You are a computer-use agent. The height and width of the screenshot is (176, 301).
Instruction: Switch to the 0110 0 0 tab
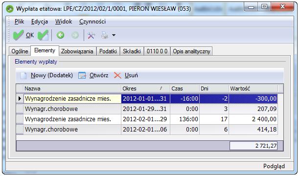click(x=157, y=51)
